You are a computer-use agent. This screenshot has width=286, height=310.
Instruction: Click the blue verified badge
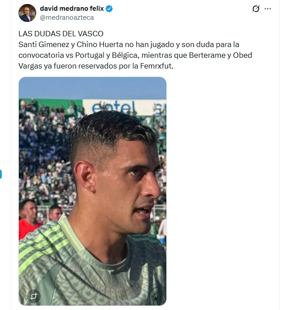pyautogui.click(x=109, y=9)
